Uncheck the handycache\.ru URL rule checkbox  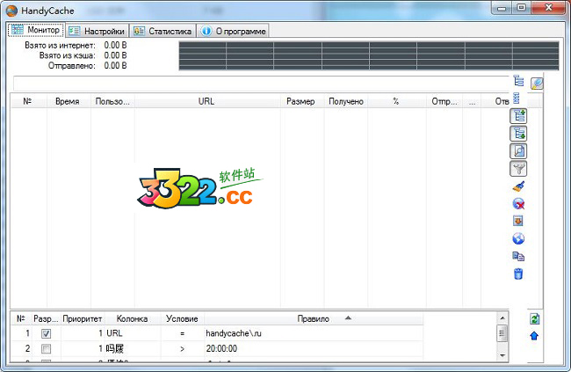tap(47, 334)
